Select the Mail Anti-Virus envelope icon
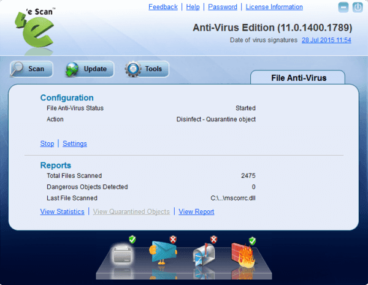 click(x=163, y=253)
